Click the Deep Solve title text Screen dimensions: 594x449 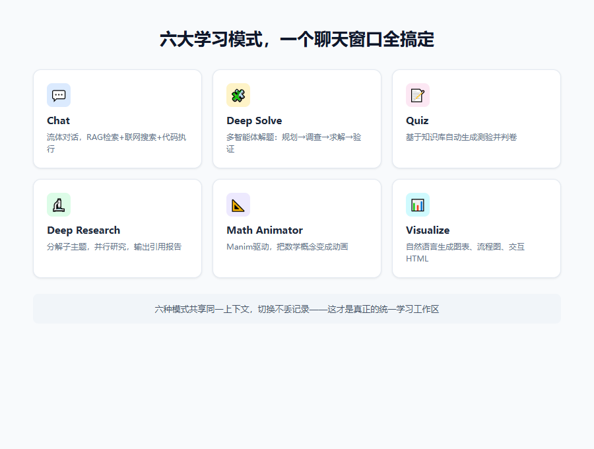coord(254,121)
